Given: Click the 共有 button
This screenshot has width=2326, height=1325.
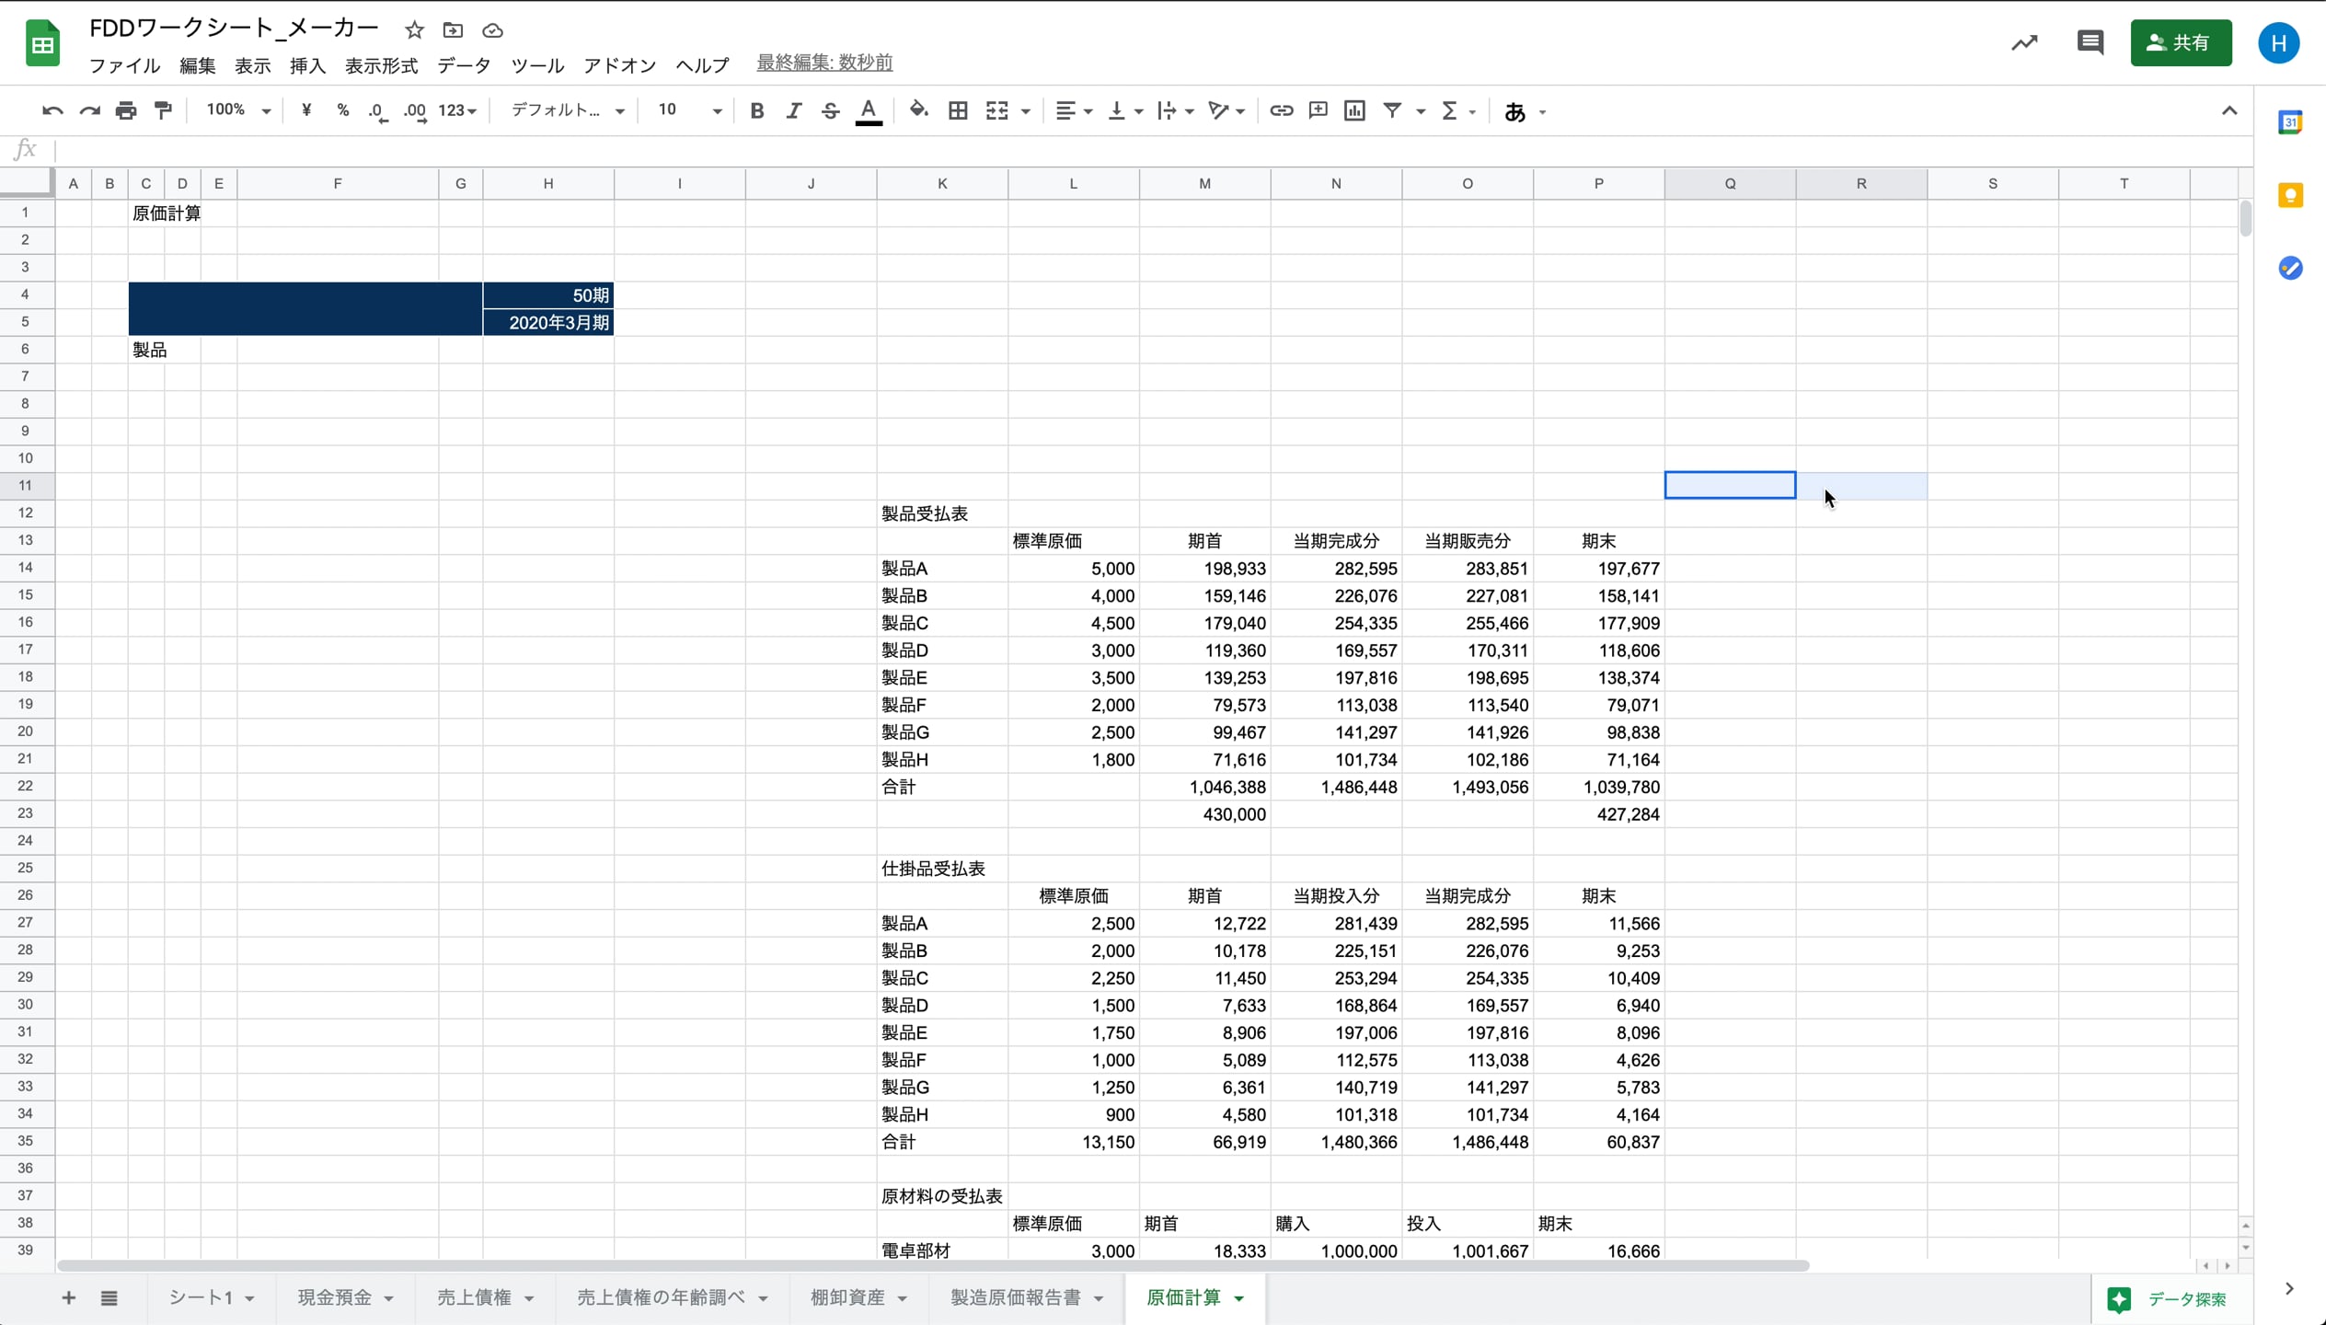Looking at the screenshot, I should (x=2181, y=42).
